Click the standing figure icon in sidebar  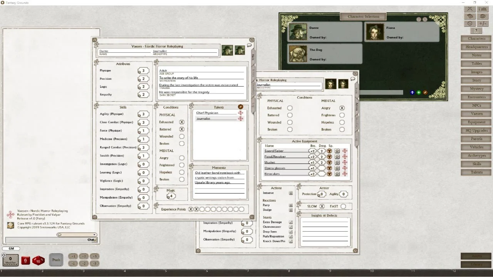click(476, 31)
